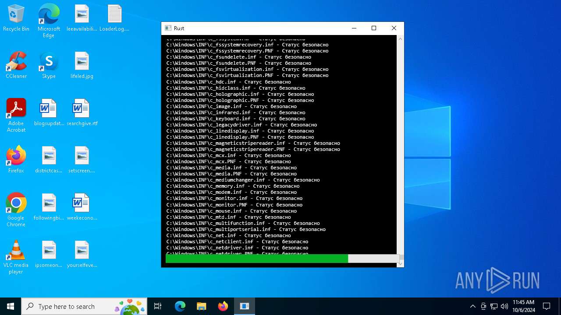Open Task View on the taskbar
This screenshot has height=315, width=561.
[158, 306]
